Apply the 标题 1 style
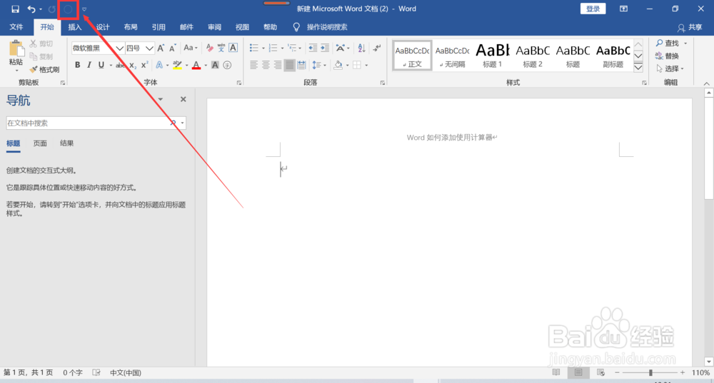Image resolution: width=714 pixels, height=383 pixels. (x=492, y=56)
